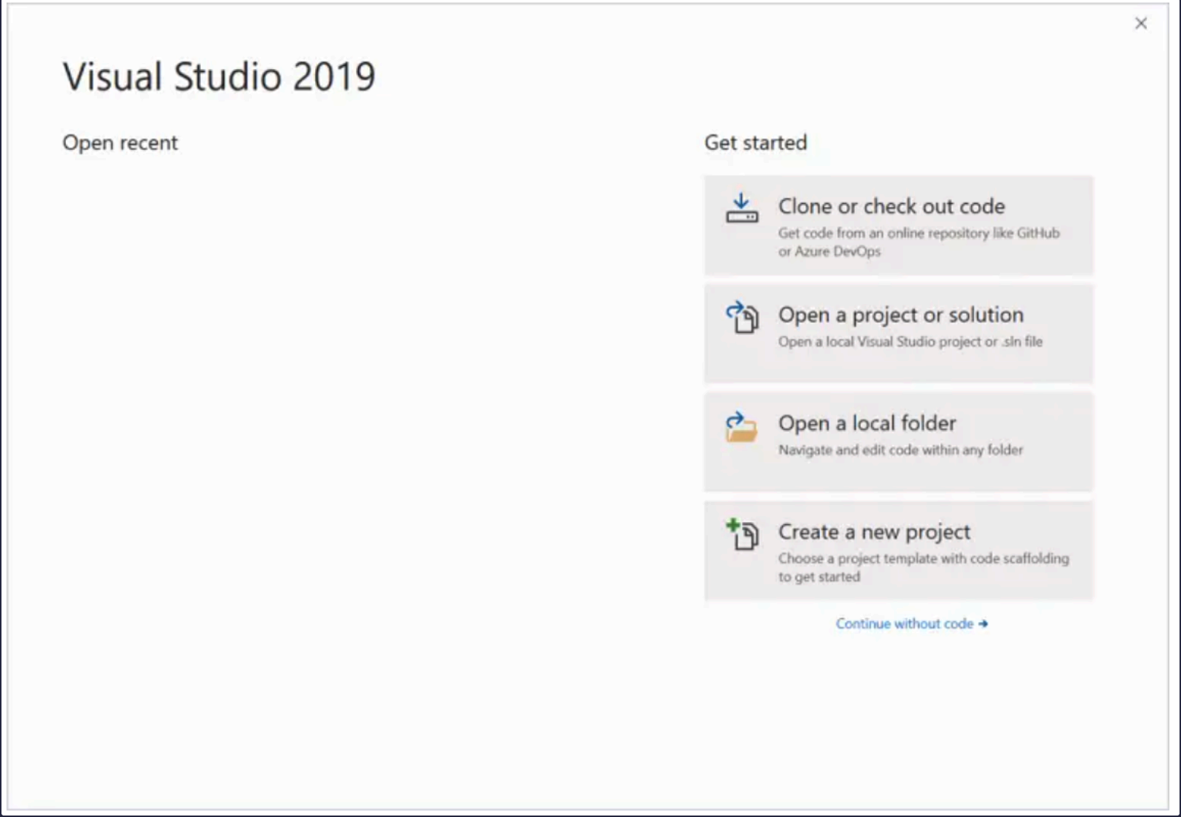The height and width of the screenshot is (817, 1181).
Task: Click the Create a new project plus icon
Action: (741, 535)
